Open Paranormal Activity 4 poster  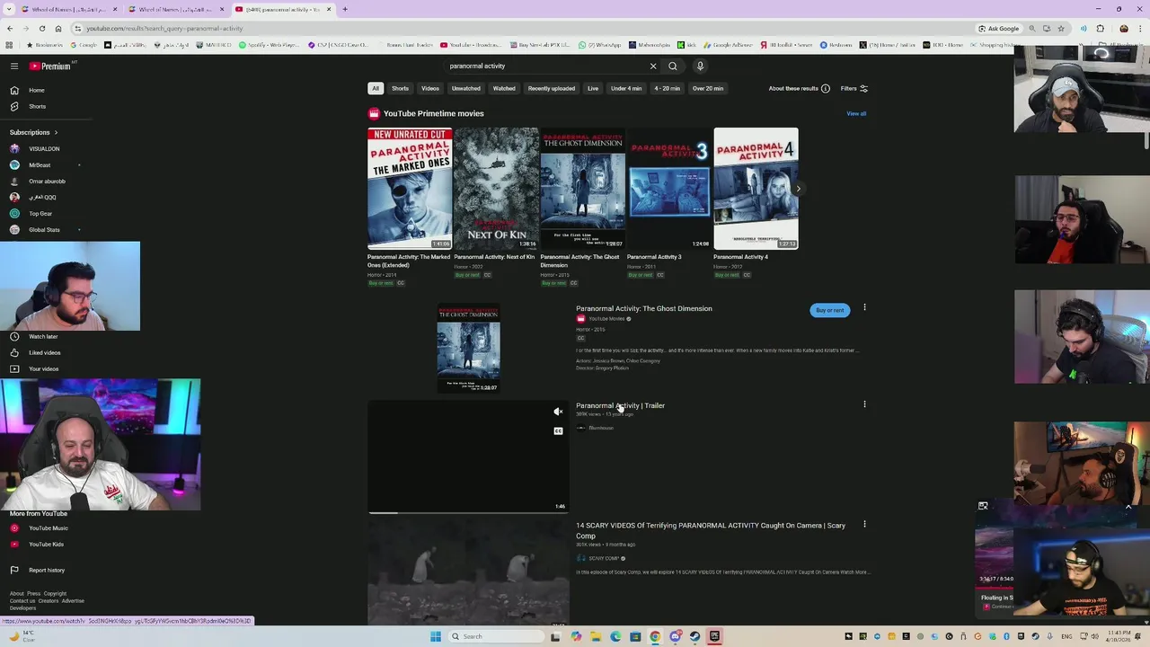point(756,189)
